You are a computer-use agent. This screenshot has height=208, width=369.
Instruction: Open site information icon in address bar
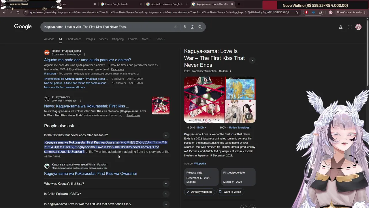[x=26, y=12]
